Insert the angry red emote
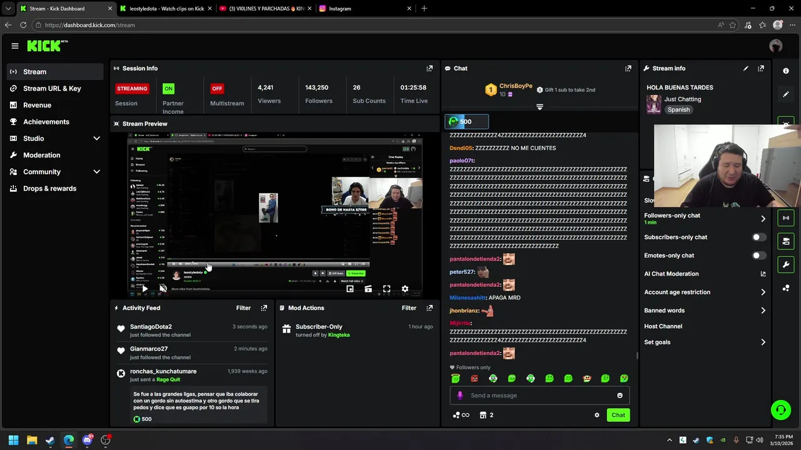The width and height of the screenshot is (801, 450). point(474,378)
